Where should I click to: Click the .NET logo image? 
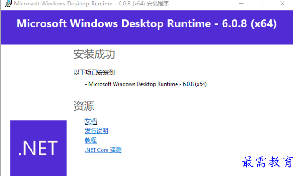(x=38, y=148)
